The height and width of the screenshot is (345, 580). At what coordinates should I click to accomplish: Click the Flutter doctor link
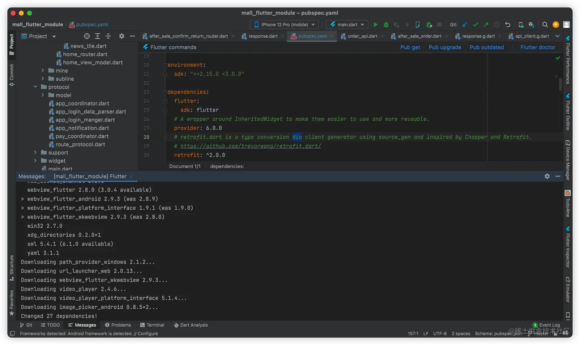(x=537, y=47)
